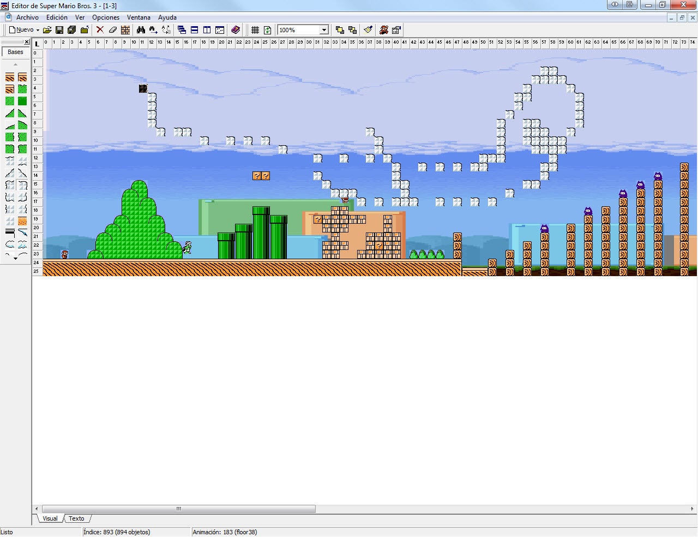Click the Nuevo (new level) button
Screen dimensions: 698x537
[21, 30]
